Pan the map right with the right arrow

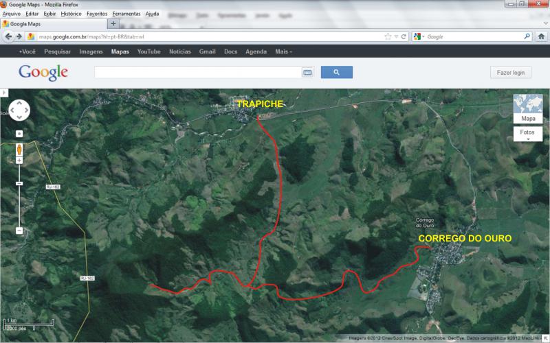pyautogui.click(x=26, y=110)
